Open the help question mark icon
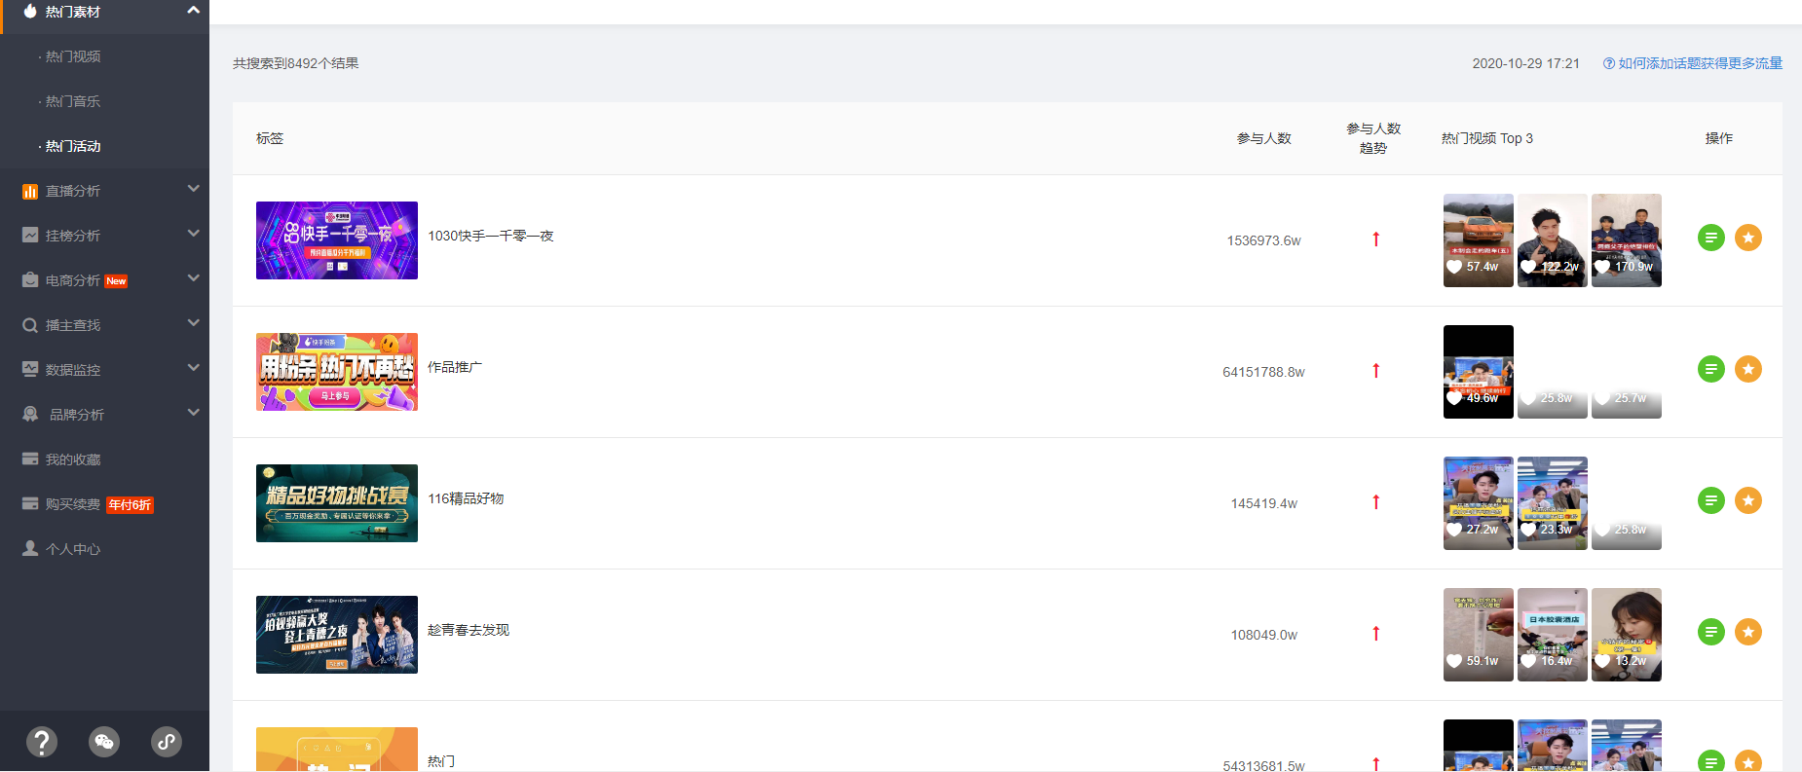Screen dimensions: 1802x772 (41, 742)
